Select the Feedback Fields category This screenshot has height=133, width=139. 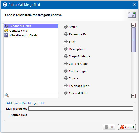click(x=31, y=26)
